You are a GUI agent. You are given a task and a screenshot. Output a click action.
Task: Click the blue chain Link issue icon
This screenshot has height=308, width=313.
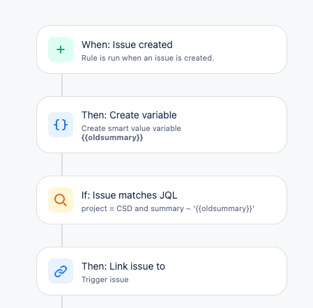(61, 271)
